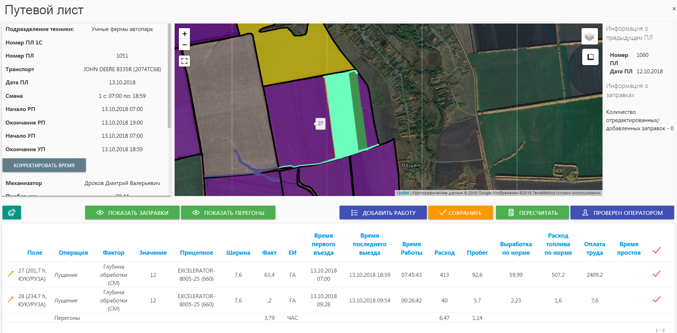
Task: Click previous waybill date 12.10.2018
Action: [x=650, y=71]
